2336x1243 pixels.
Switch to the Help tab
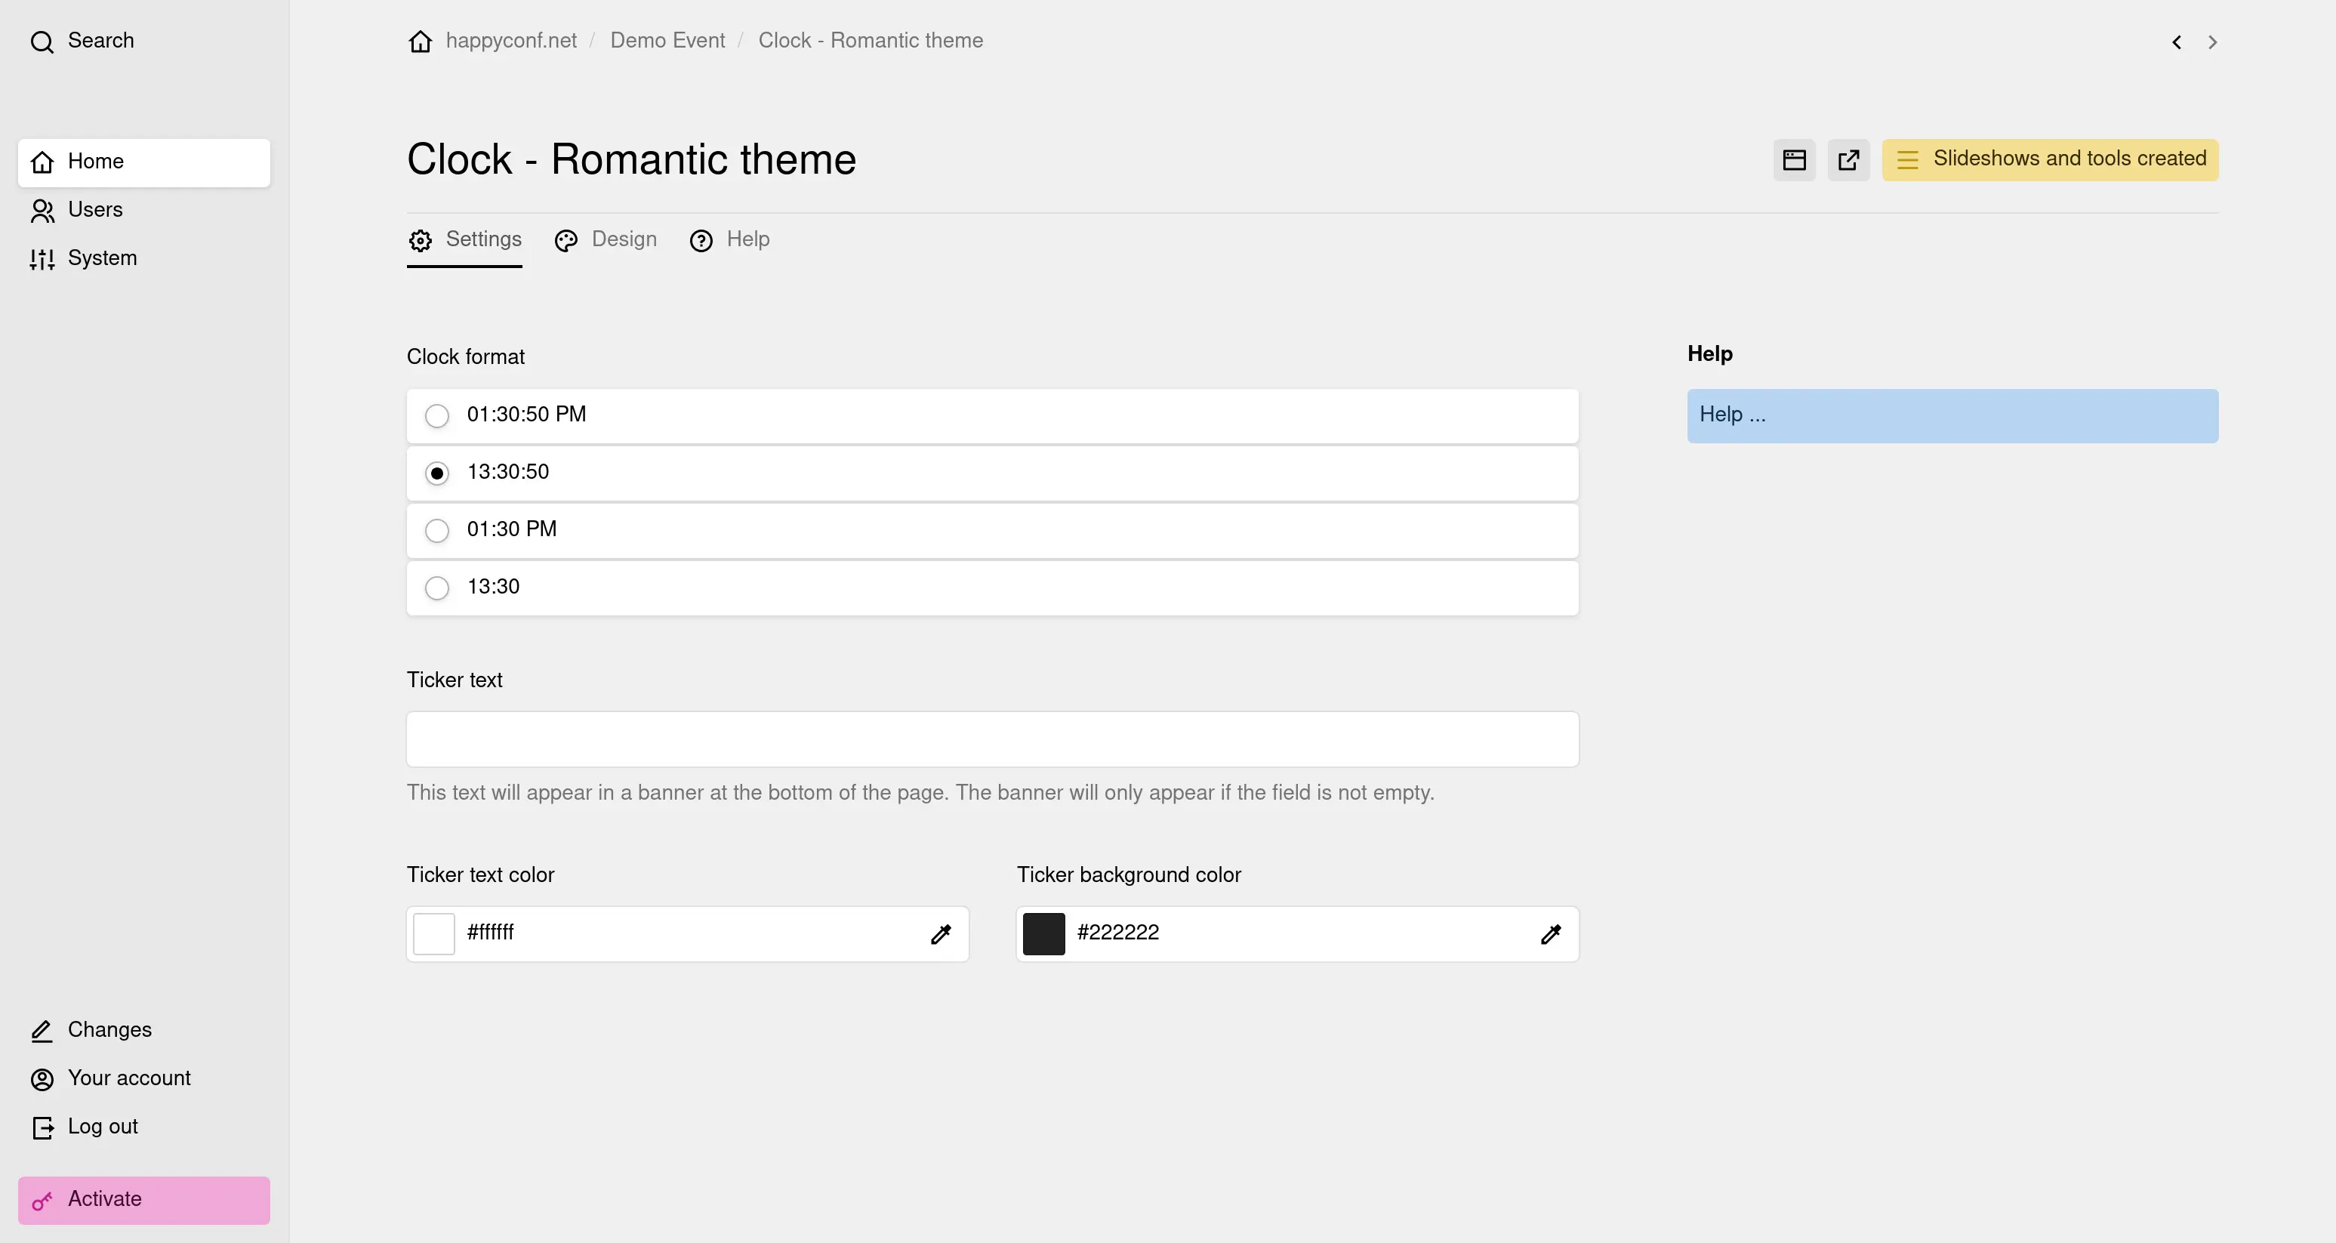click(729, 239)
